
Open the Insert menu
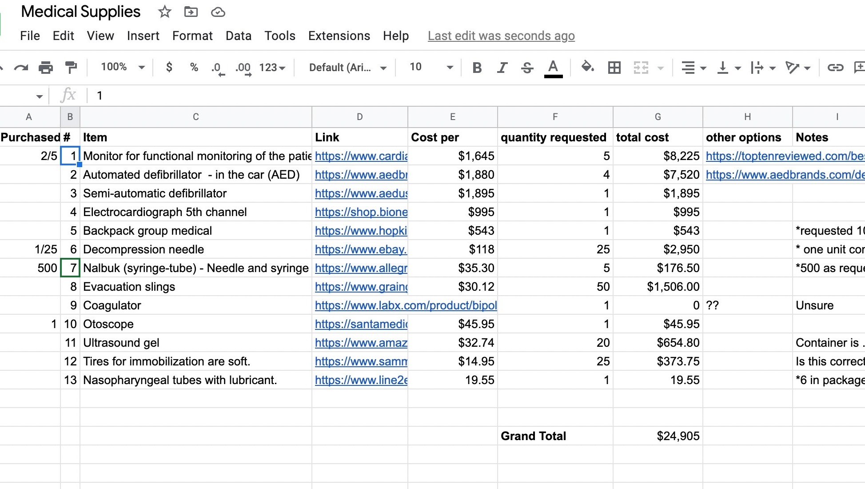coord(143,36)
